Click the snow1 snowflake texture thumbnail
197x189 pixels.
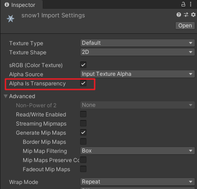click(x=10, y=19)
